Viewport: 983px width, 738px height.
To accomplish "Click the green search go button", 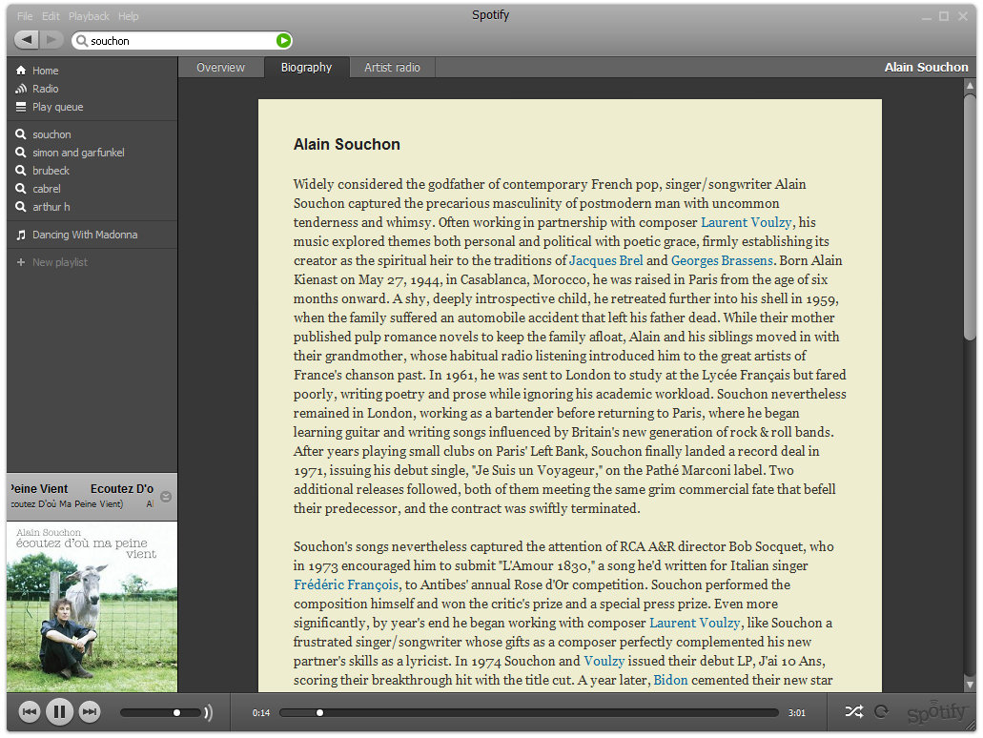I will (x=283, y=40).
